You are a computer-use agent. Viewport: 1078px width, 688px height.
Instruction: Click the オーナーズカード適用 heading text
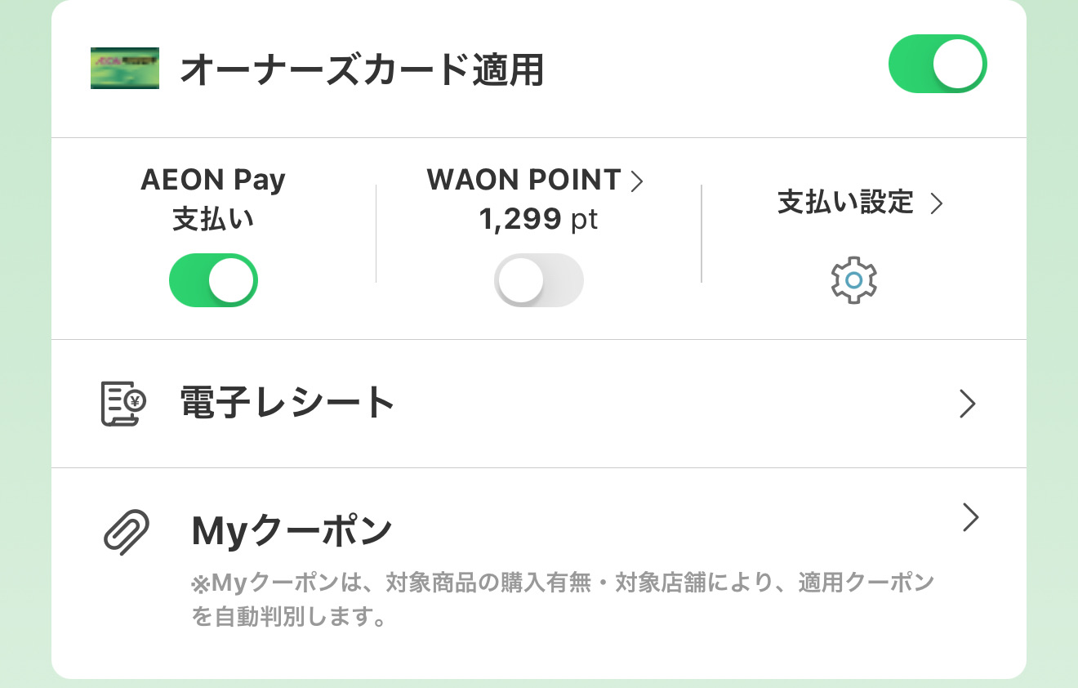click(361, 70)
